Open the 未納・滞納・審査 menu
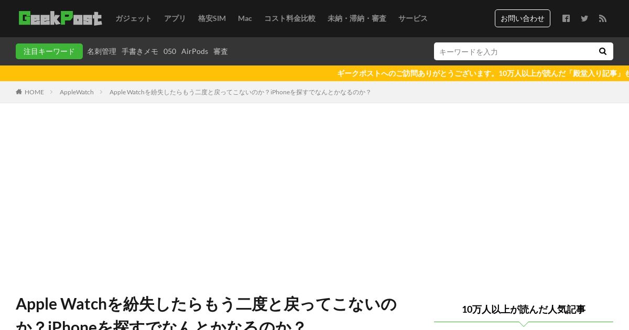The width and height of the screenshot is (629, 330). tap(357, 18)
